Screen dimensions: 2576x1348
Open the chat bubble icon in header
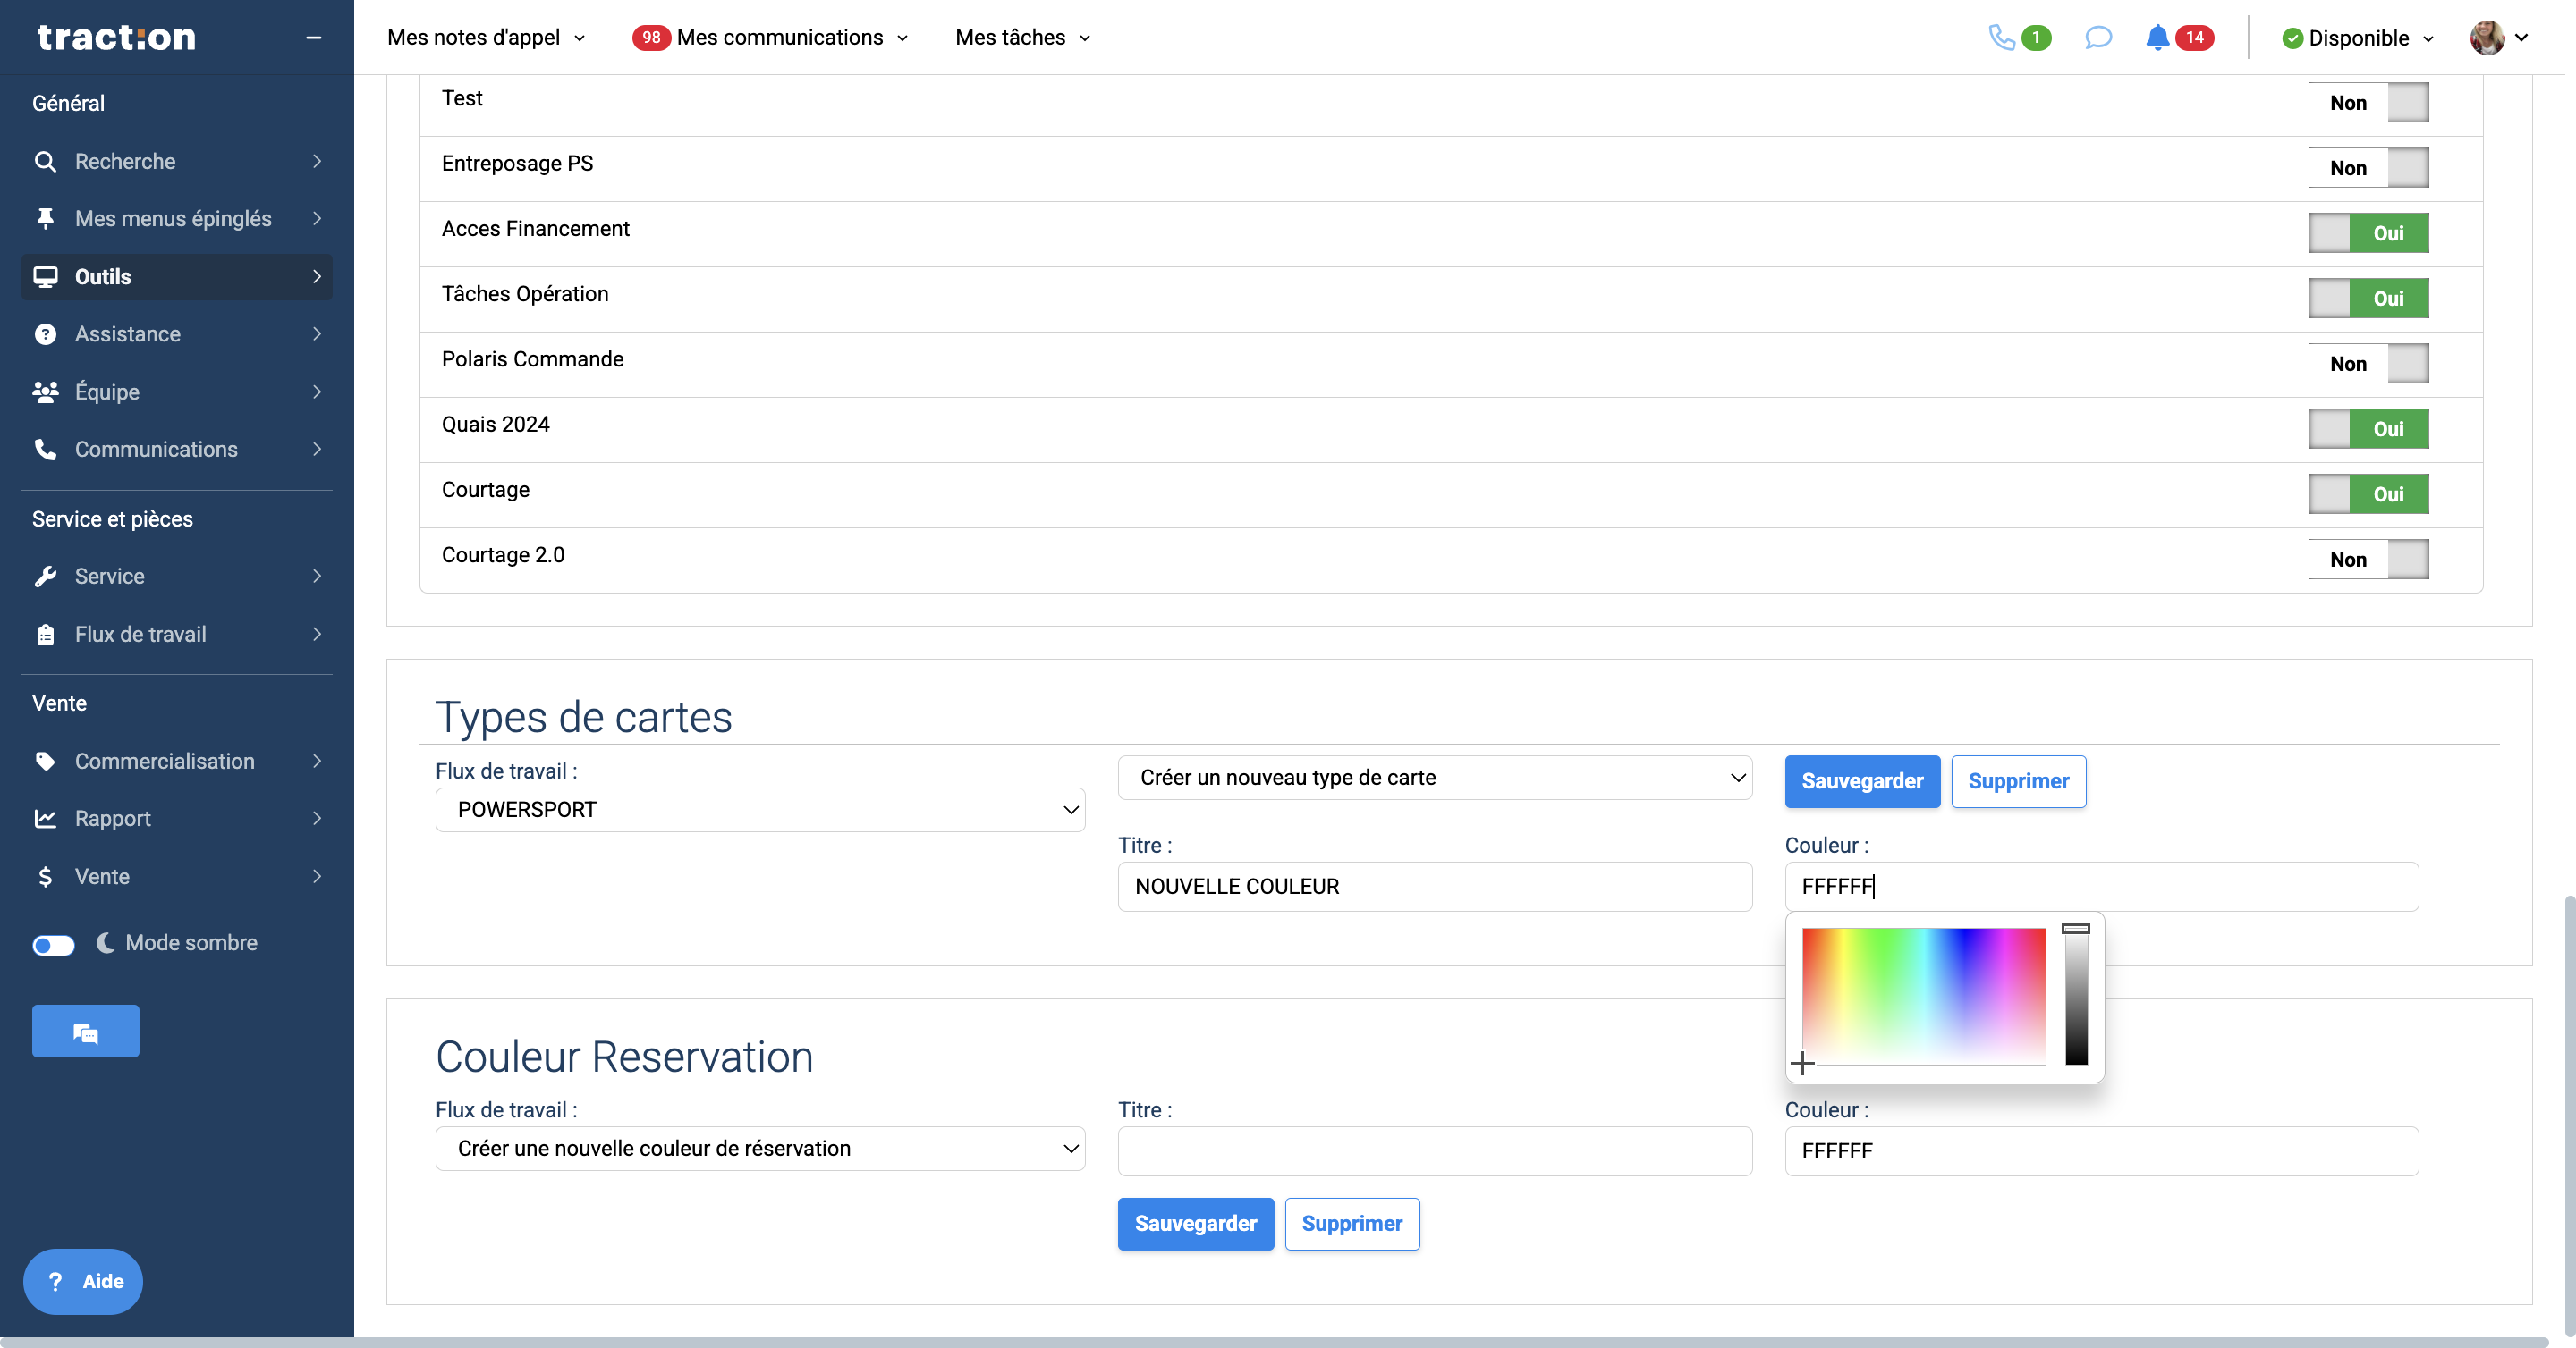[2098, 38]
